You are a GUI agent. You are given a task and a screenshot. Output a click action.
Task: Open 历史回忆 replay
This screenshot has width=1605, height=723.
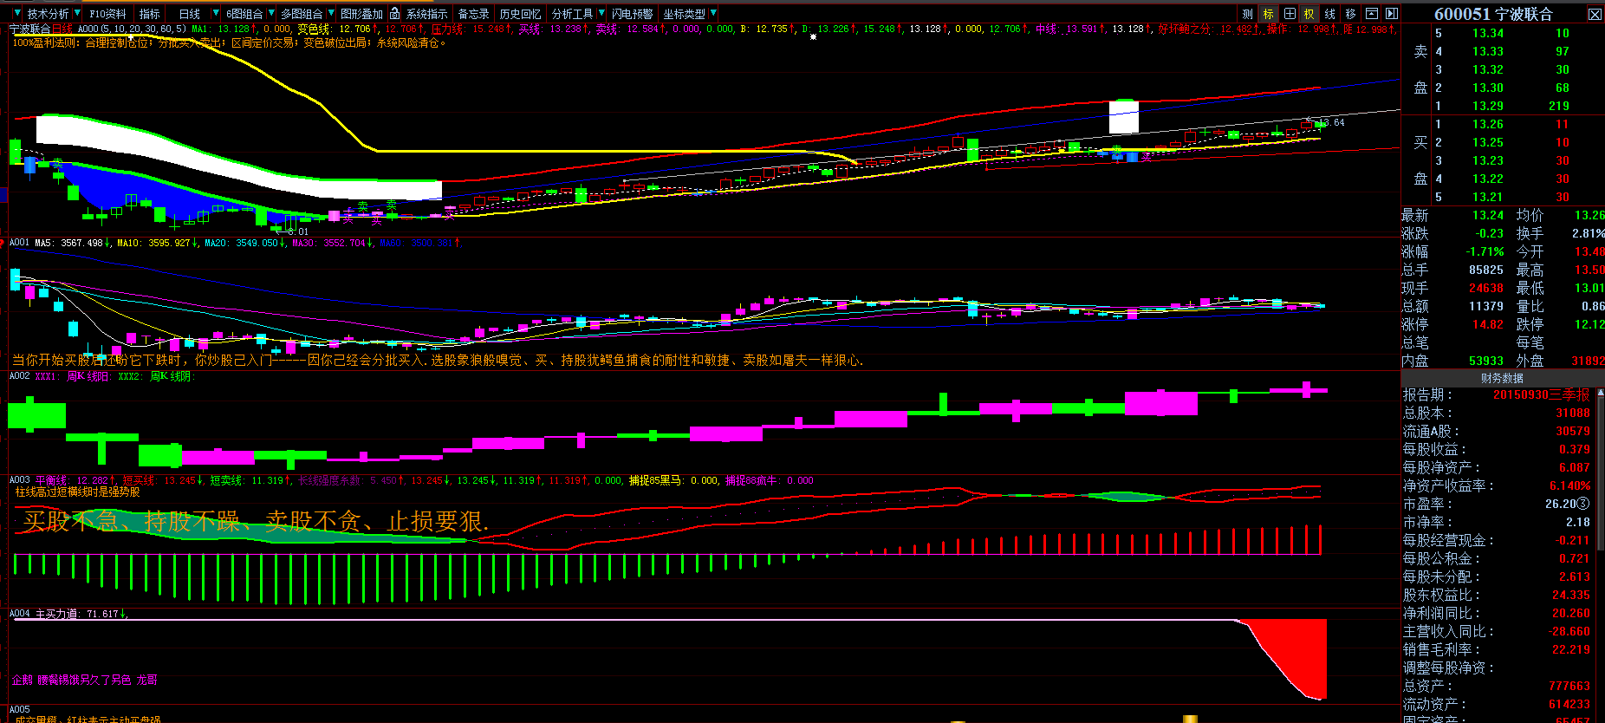(x=520, y=13)
